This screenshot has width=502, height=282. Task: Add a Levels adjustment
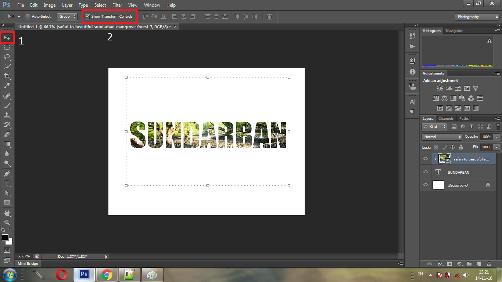tap(449, 88)
